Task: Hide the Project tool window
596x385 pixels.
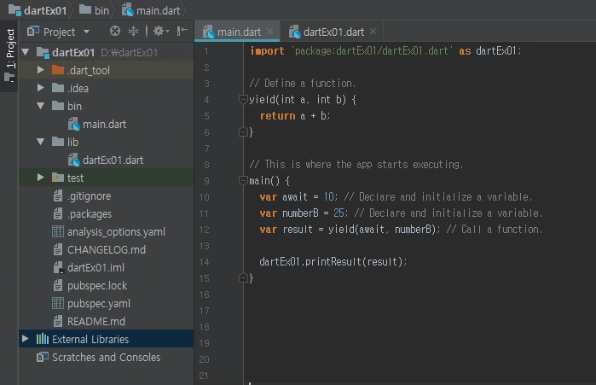Action: click(x=182, y=32)
